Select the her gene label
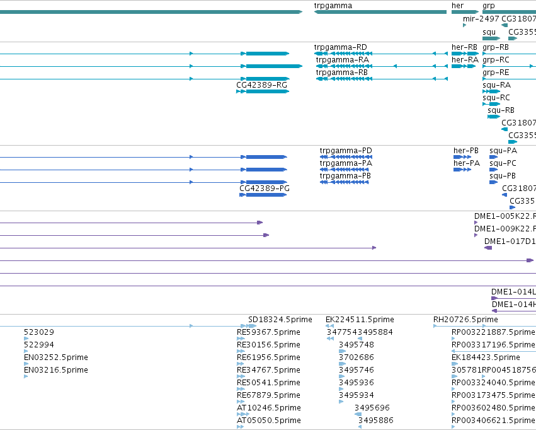This screenshot has width=536, height=430. [x=457, y=6]
